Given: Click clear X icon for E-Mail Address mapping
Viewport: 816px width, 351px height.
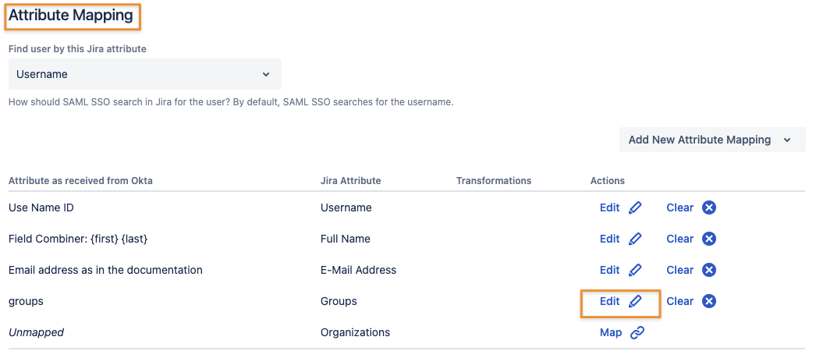Looking at the screenshot, I should pos(709,270).
